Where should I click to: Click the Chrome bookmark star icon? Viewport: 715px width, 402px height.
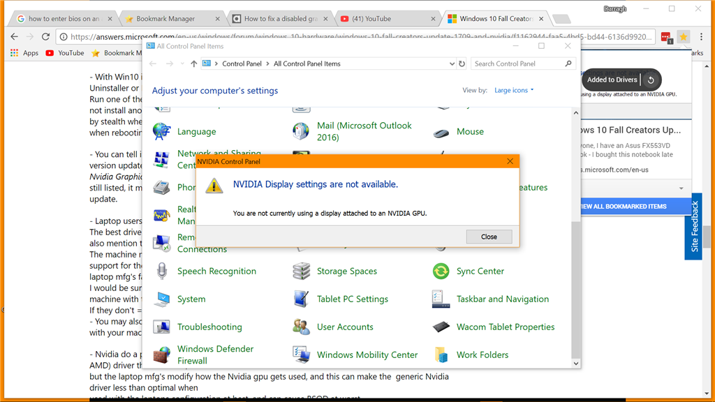683,37
